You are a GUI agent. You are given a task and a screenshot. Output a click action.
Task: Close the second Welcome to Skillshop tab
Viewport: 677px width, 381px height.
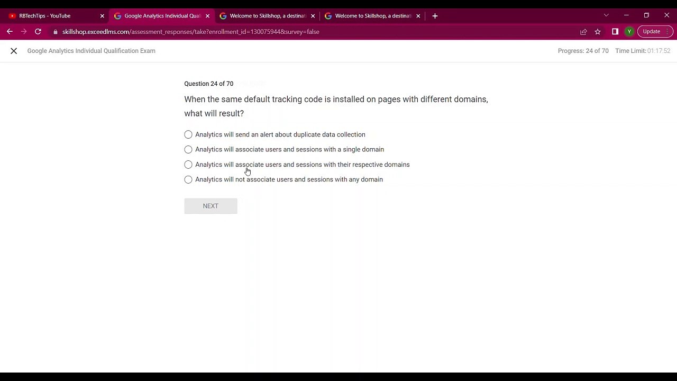pyautogui.click(x=418, y=16)
